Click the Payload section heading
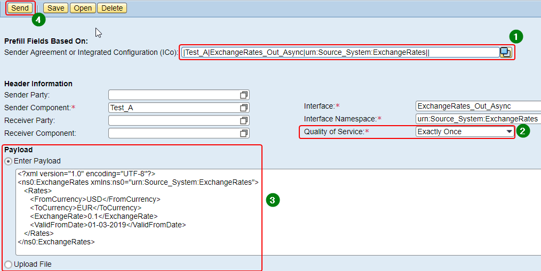Viewport: 541px width, 271px height. (19, 150)
